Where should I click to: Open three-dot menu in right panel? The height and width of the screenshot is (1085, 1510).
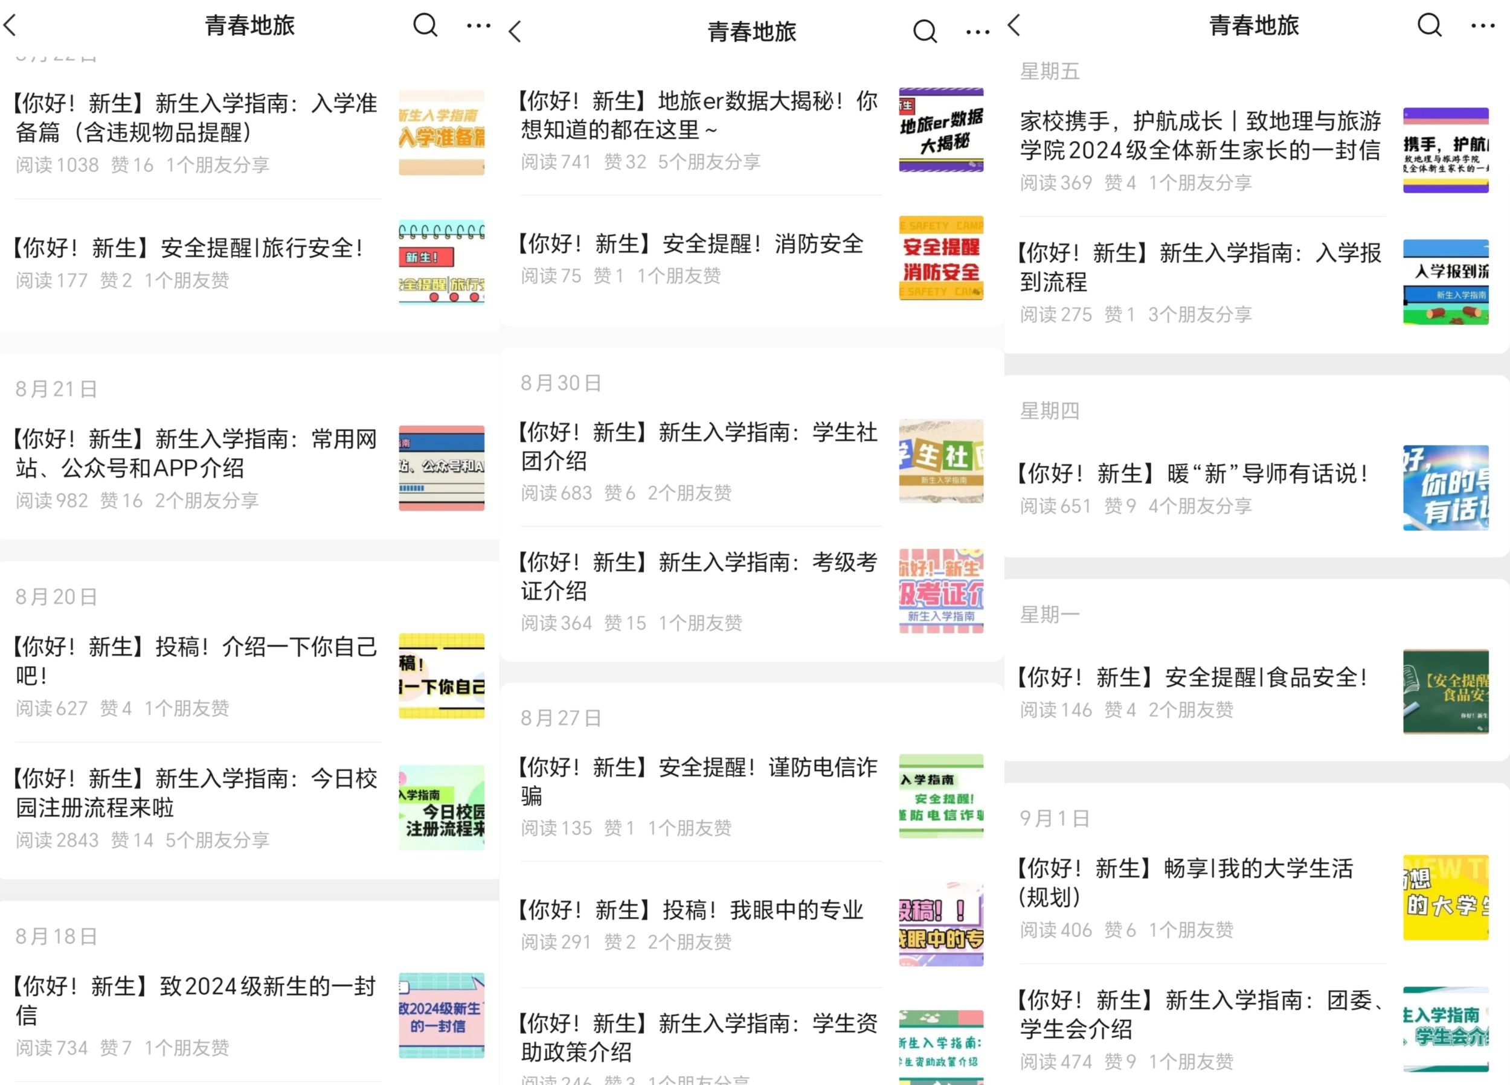coord(1482,25)
